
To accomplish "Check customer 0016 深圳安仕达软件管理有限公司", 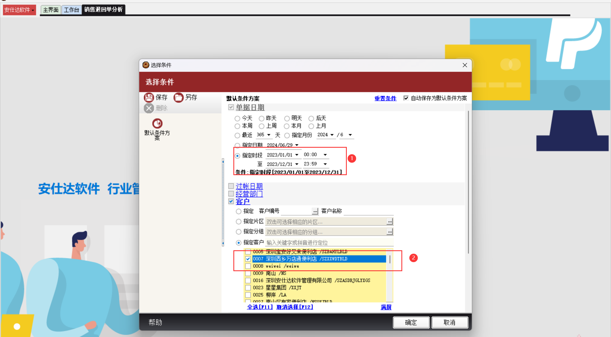I will 248,281.
